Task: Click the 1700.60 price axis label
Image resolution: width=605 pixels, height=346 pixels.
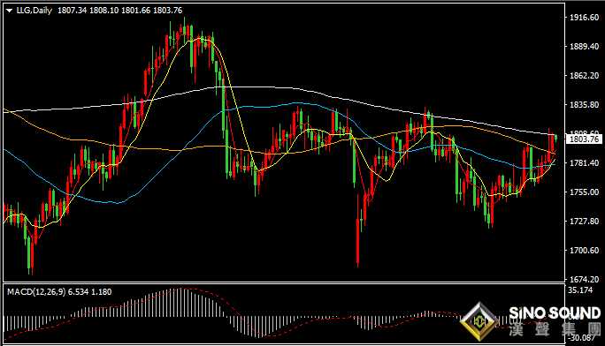Action: point(584,251)
